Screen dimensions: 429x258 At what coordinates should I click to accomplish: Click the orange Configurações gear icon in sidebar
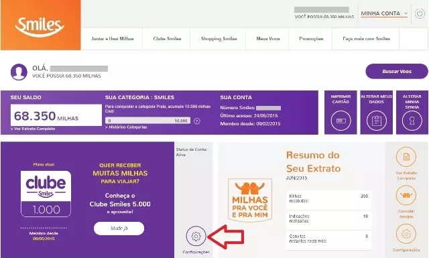tap(406, 234)
